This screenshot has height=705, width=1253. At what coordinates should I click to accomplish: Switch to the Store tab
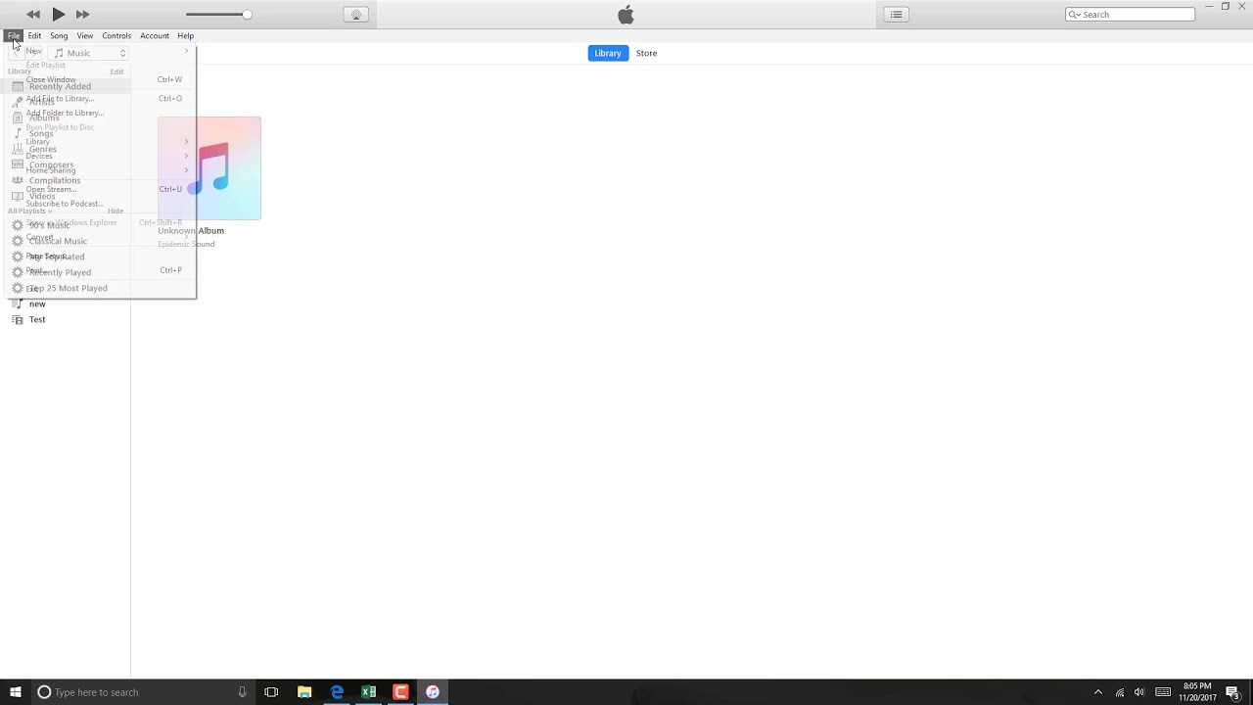pos(647,53)
